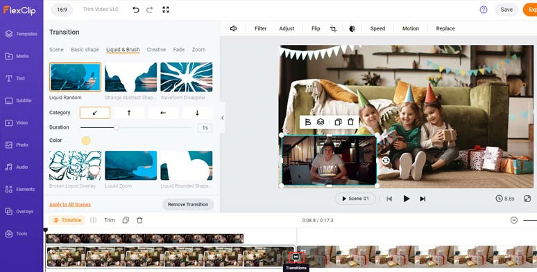Switch to the Fade tab
The image size is (537, 272).
tap(179, 50)
